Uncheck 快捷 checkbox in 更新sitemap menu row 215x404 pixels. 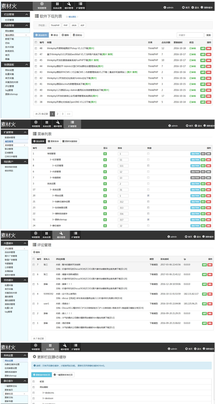[x=148, y=220]
